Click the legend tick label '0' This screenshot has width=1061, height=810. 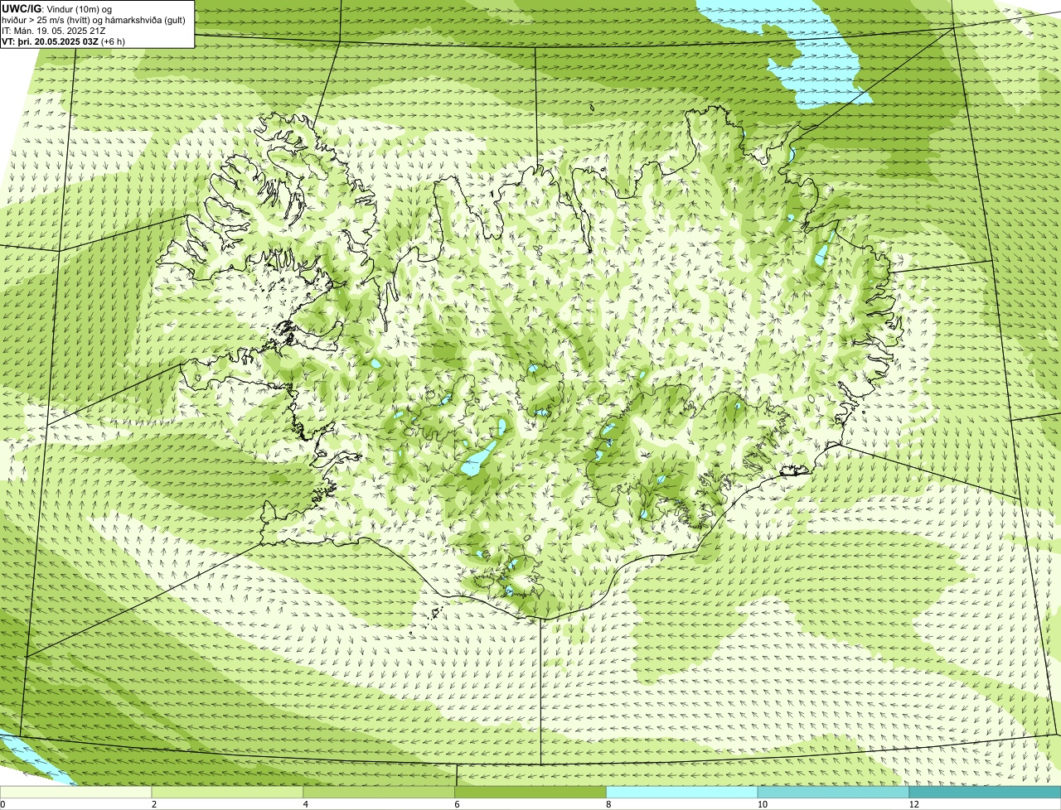point(3,804)
